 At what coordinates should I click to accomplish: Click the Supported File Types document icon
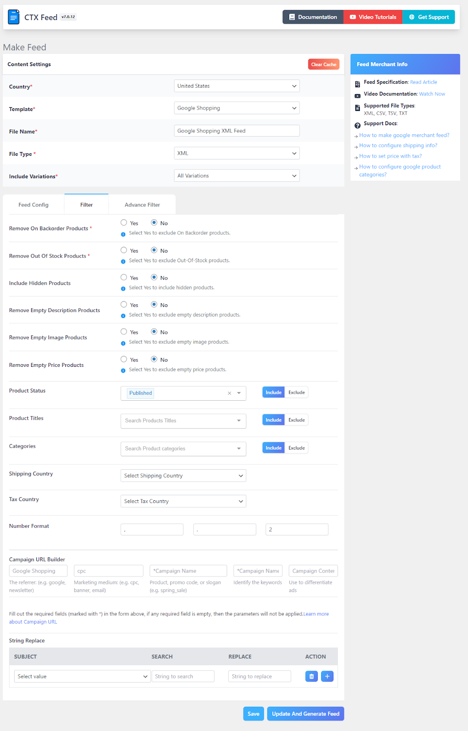click(358, 107)
